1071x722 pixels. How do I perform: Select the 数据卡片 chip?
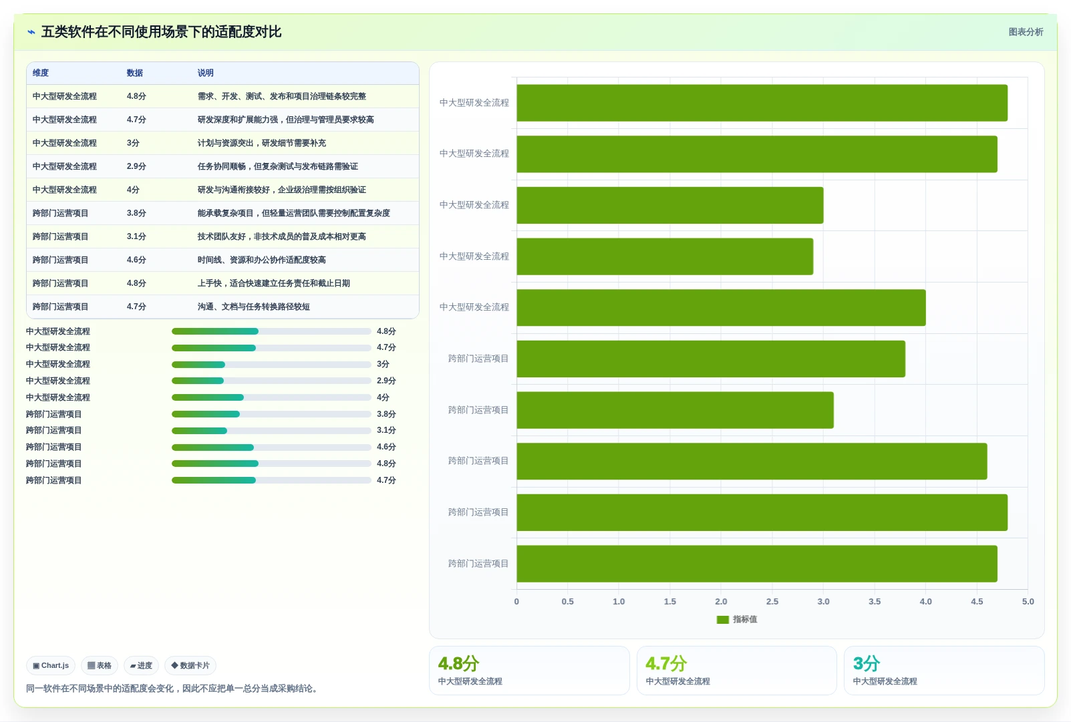tap(190, 665)
